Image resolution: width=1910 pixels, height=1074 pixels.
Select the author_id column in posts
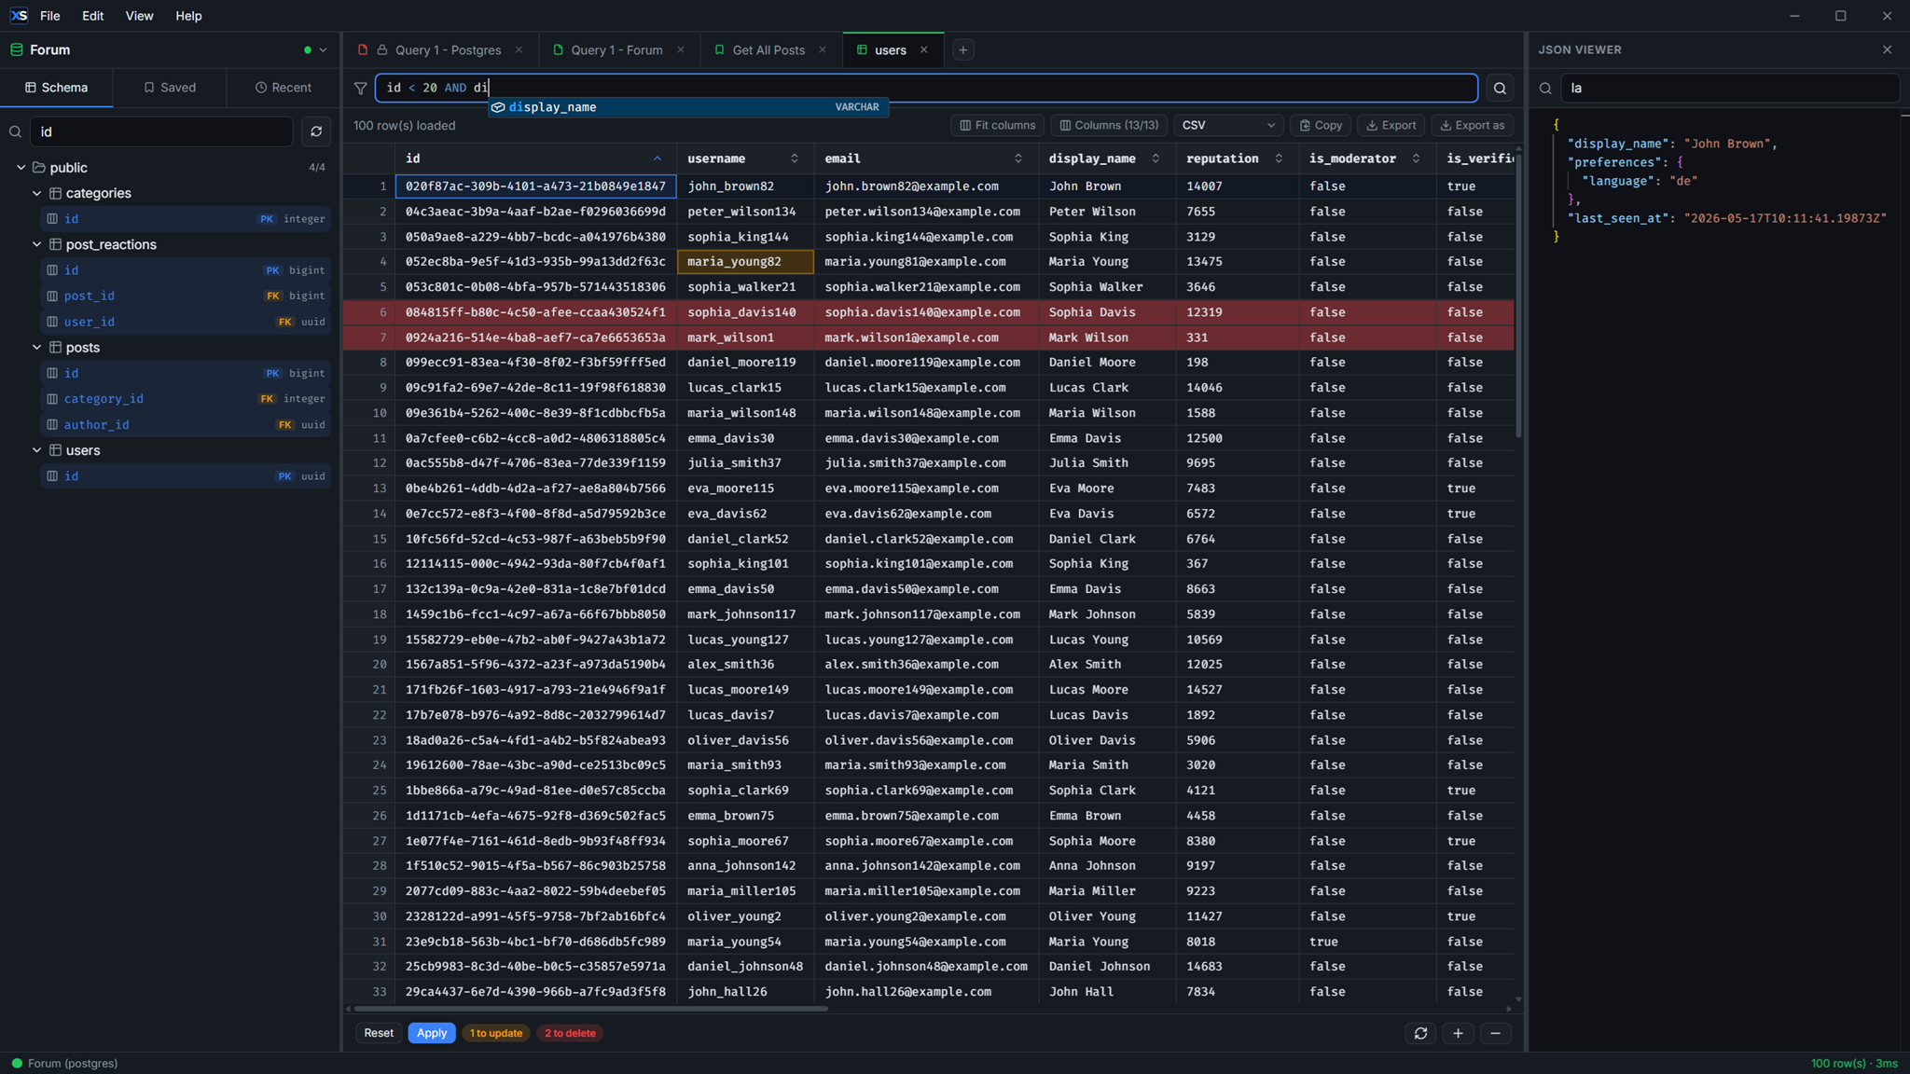[187, 424]
